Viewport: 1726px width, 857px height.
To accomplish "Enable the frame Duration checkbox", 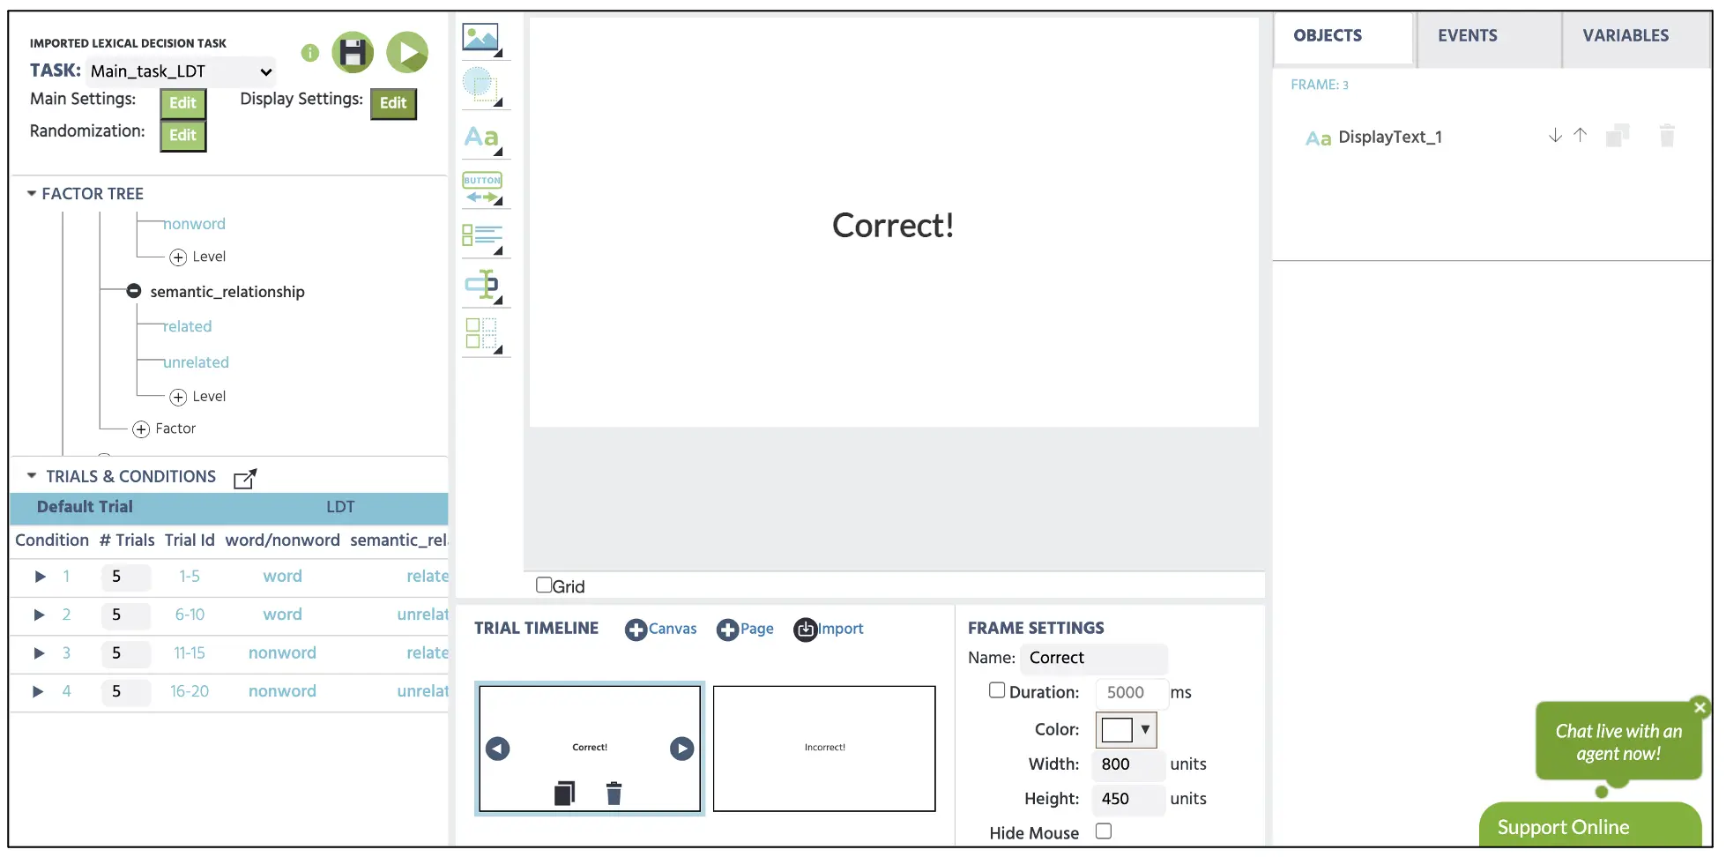I will [x=997, y=690].
